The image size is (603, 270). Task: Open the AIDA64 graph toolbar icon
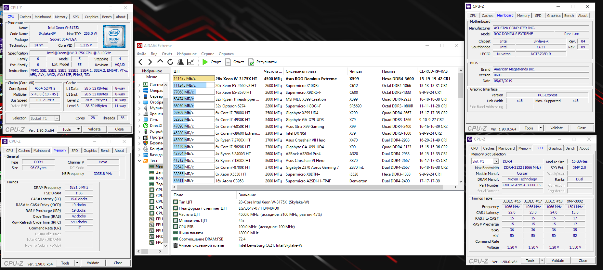(x=190, y=62)
